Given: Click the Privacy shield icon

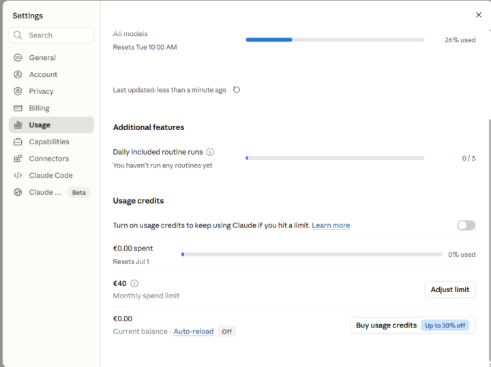Looking at the screenshot, I should tap(18, 91).
